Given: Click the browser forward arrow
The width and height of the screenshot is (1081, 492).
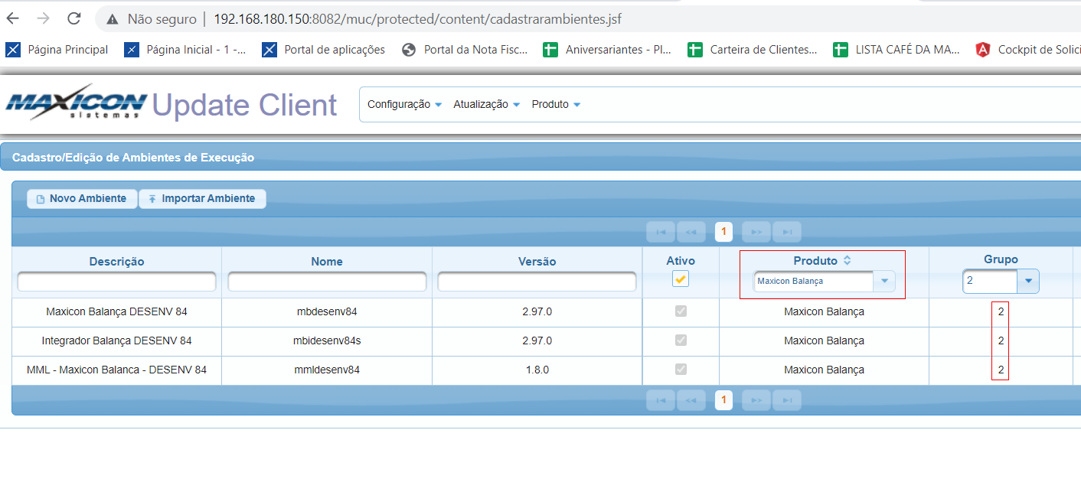Looking at the screenshot, I should click(44, 18).
